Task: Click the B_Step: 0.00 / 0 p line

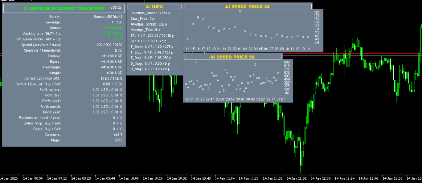Action: coord(150,69)
